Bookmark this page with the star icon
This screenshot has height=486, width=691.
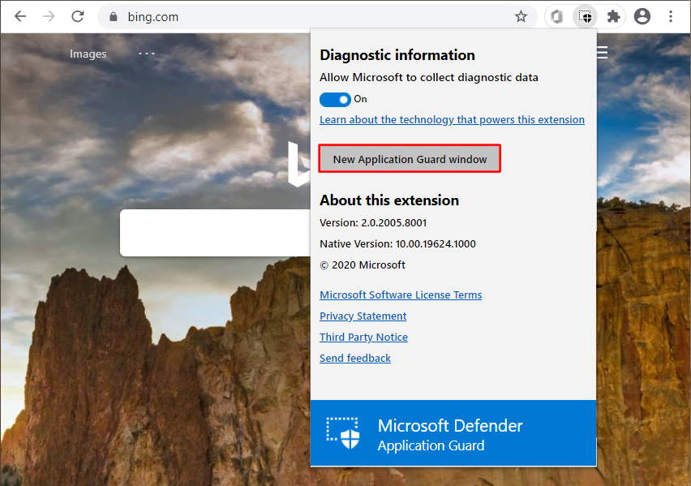point(521,16)
